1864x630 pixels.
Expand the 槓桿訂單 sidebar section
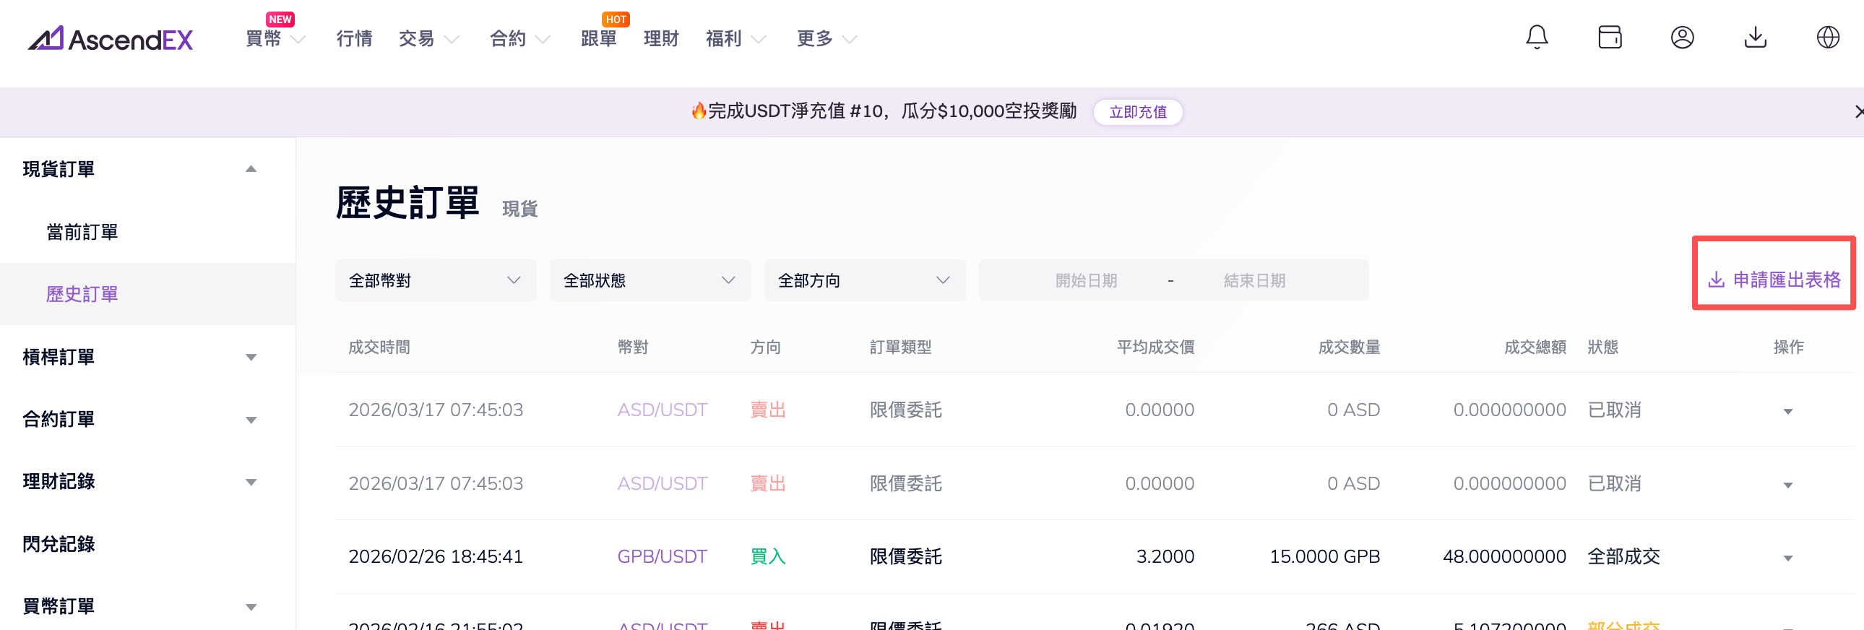click(x=251, y=358)
